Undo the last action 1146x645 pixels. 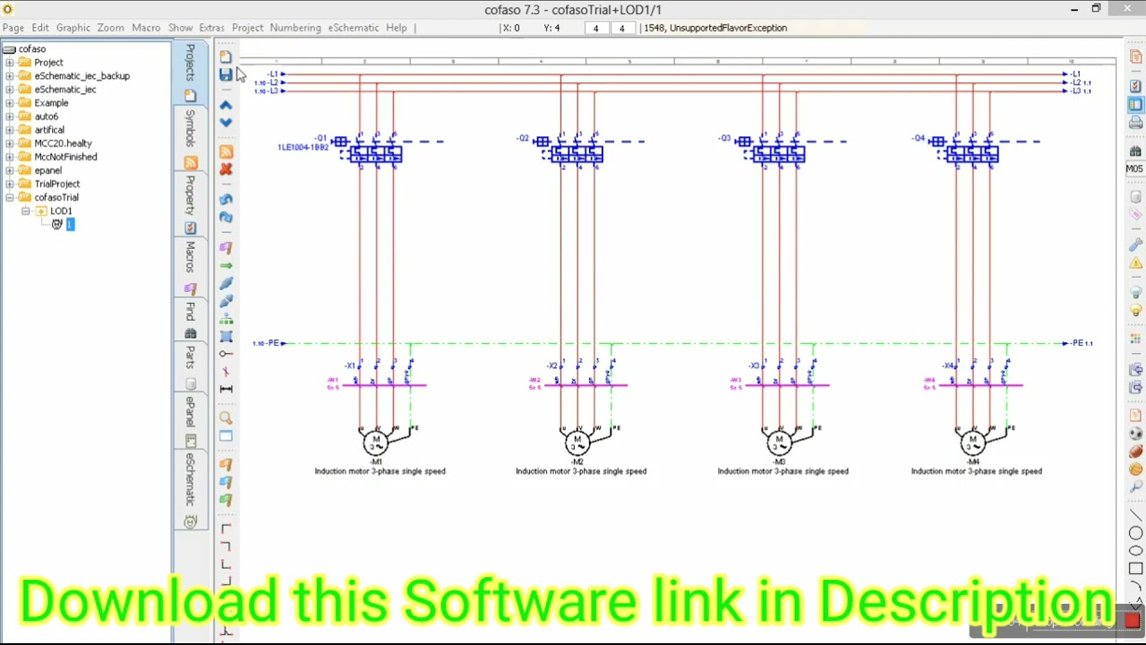(x=226, y=199)
